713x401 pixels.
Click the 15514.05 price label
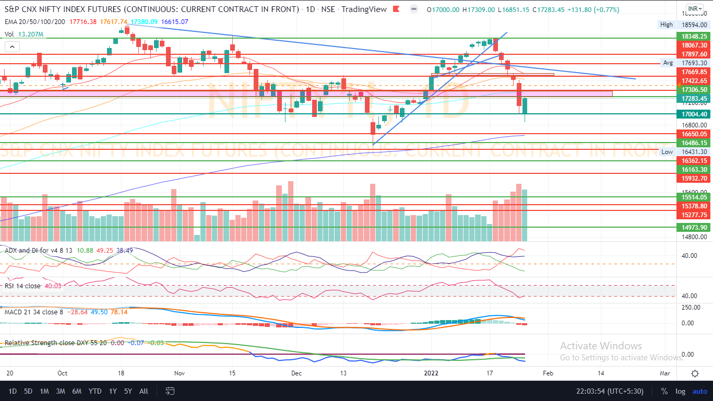(694, 197)
